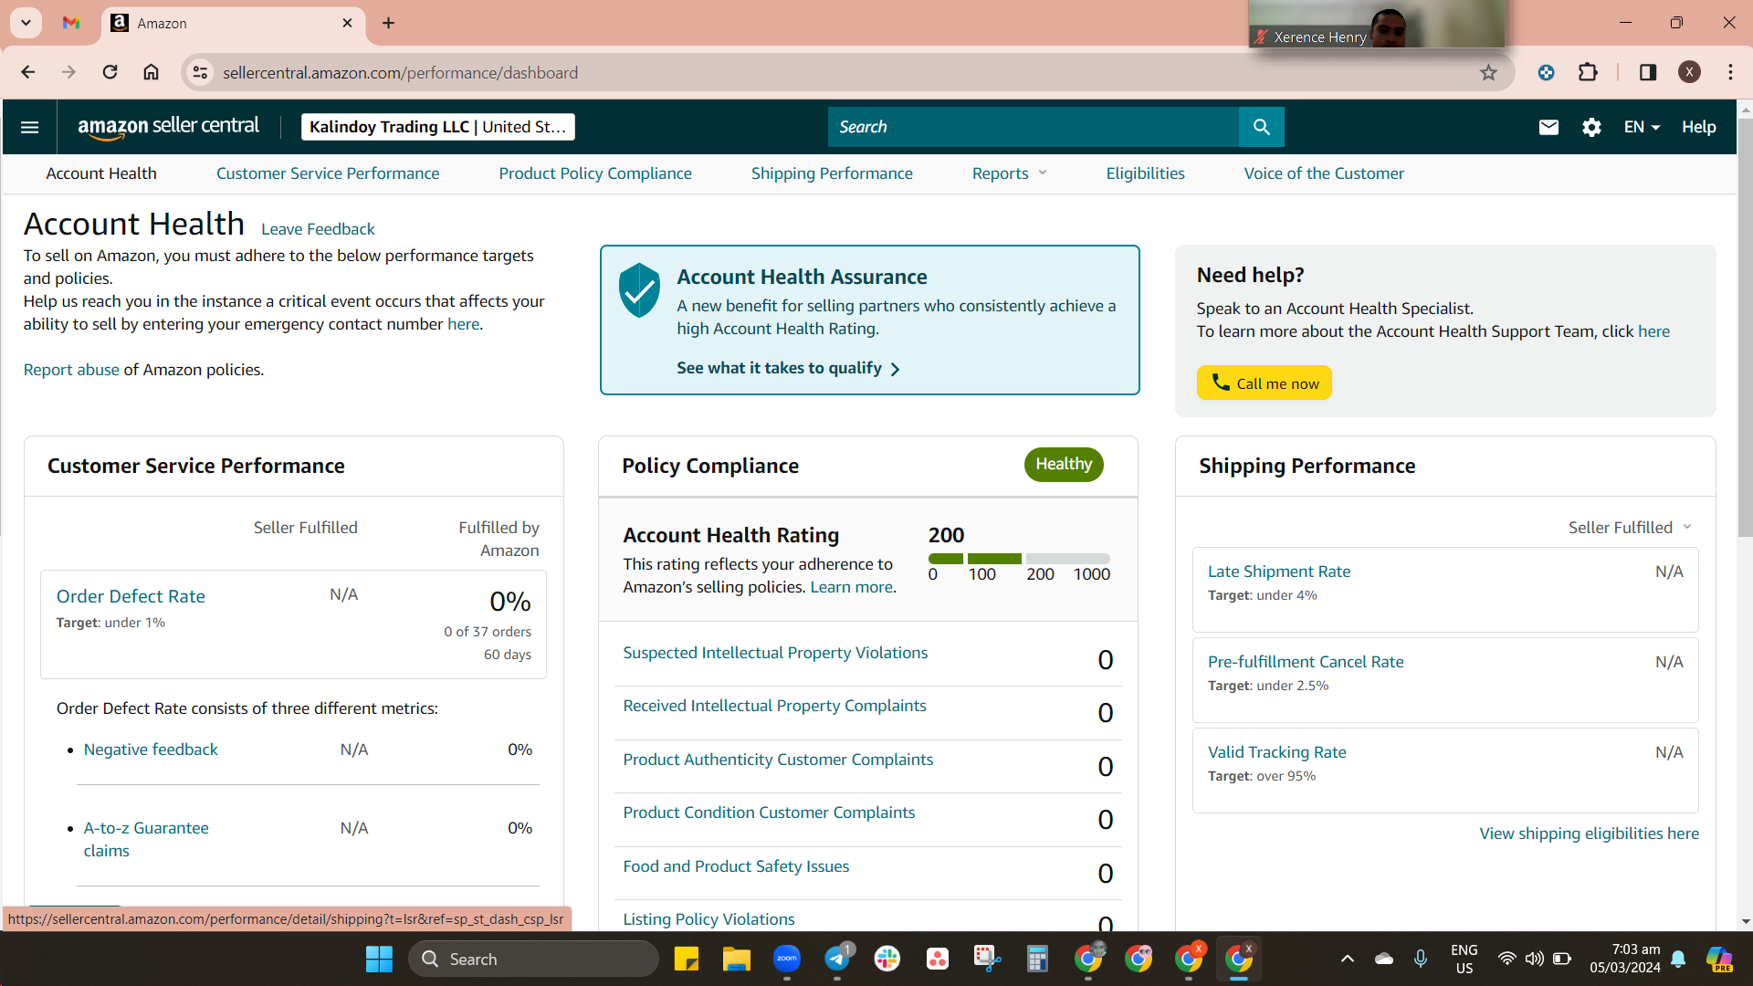Go to the Shipping Performance tab
Screen dimensions: 1753x986
click(832, 173)
